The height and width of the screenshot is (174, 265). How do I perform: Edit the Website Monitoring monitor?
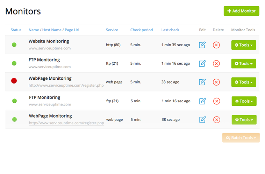202,45
